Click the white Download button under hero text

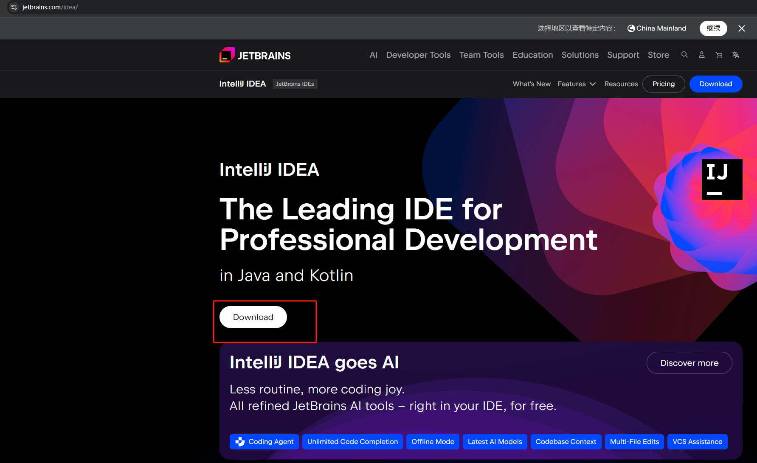click(x=253, y=317)
